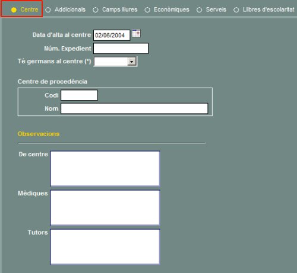The width and height of the screenshot is (297, 273).
Task: Click the Camps lliures label text
Action: 119,9
